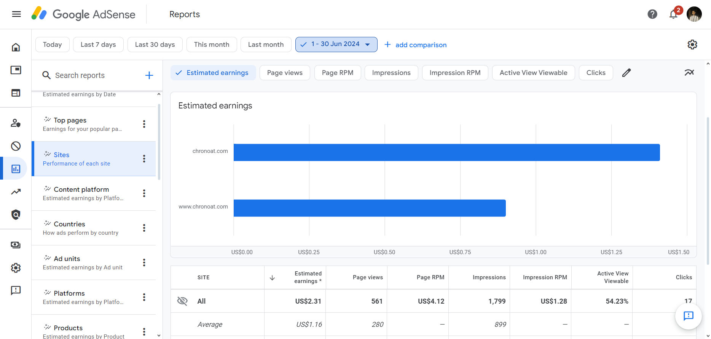This screenshot has width=711, height=339.
Task: Click the add comparison link
Action: [x=416, y=45]
